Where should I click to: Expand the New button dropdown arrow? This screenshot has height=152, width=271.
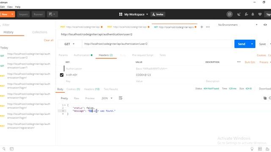(x=12, y=14)
